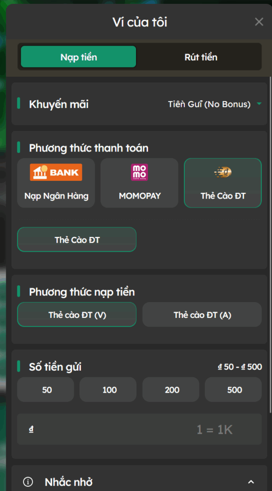Pick the 50 preset amount
This screenshot has height=491, width=272.
tap(45, 389)
